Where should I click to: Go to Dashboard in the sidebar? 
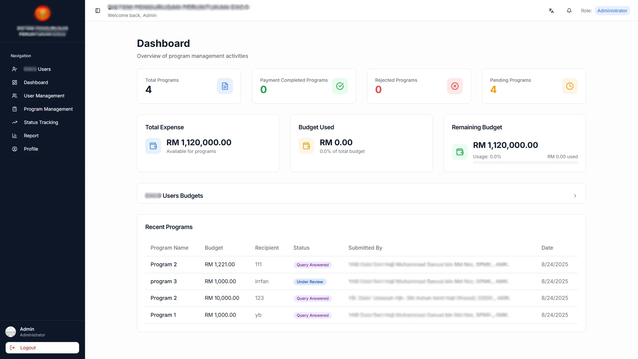tap(43, 82)
